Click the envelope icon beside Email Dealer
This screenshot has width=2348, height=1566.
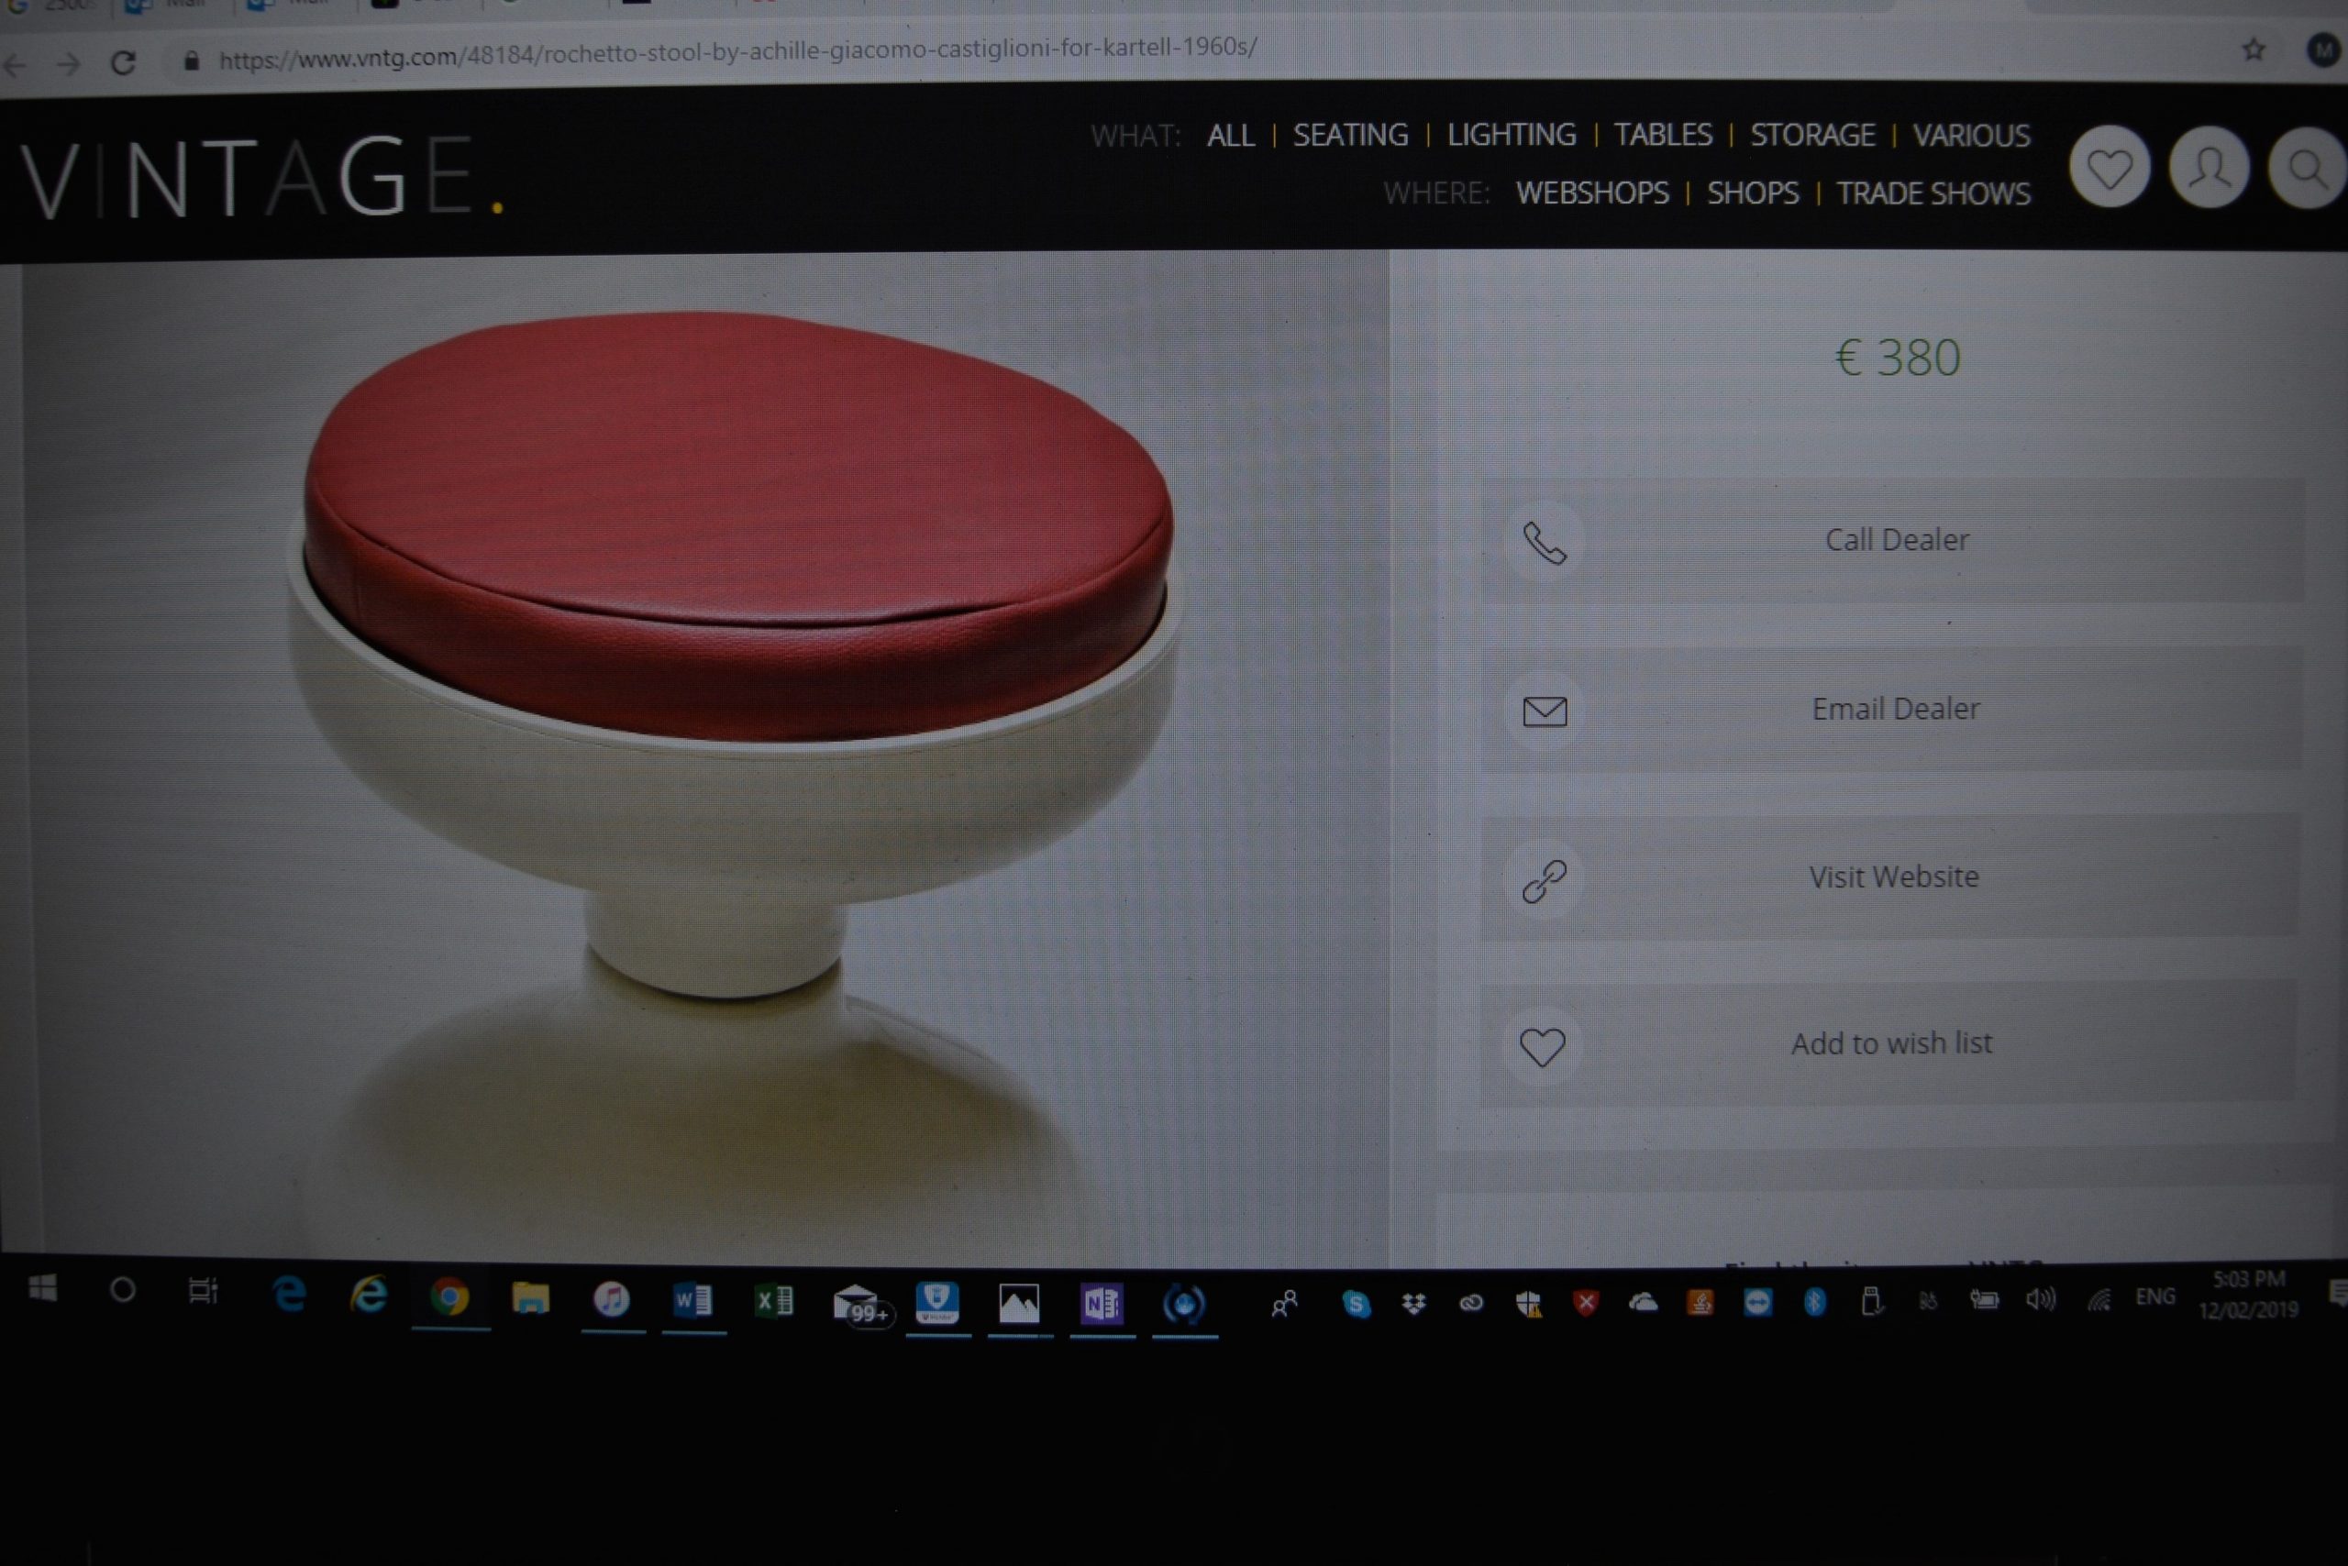[x=1544, y=711]
